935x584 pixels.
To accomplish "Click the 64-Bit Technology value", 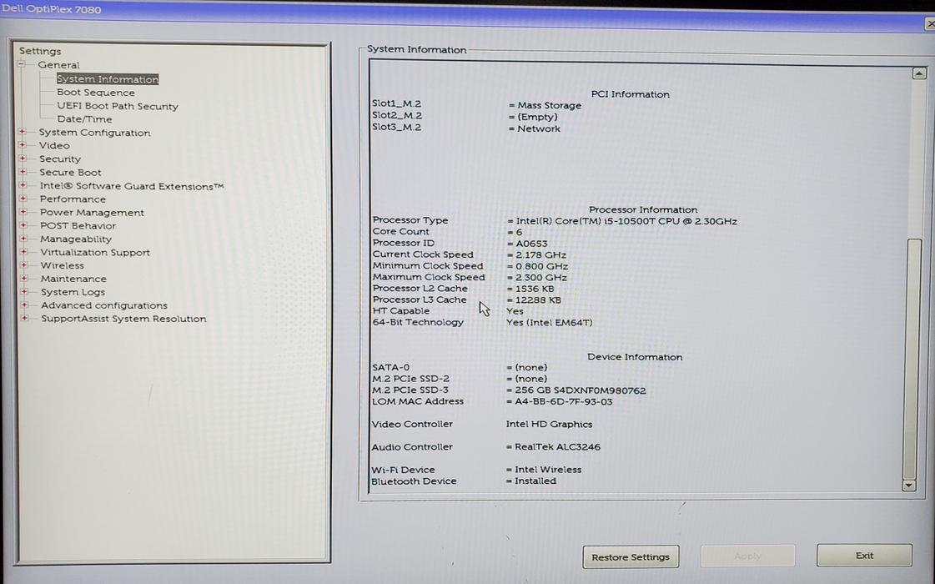I will [549, 323].
